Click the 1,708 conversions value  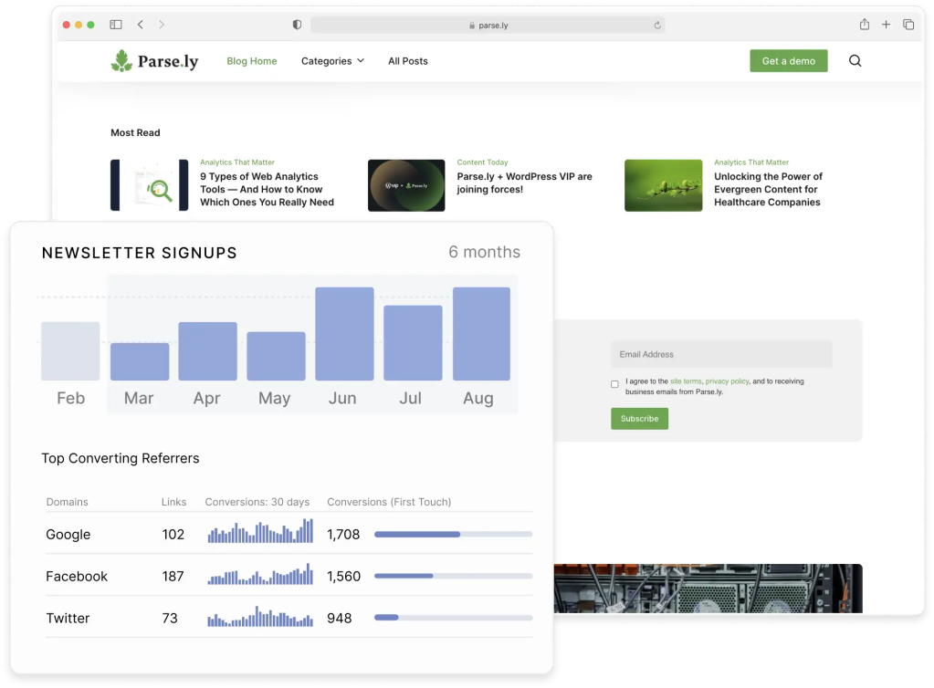click(x=343, y=535)
